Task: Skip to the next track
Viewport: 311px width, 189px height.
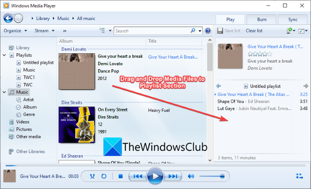Action: [172, 176]
